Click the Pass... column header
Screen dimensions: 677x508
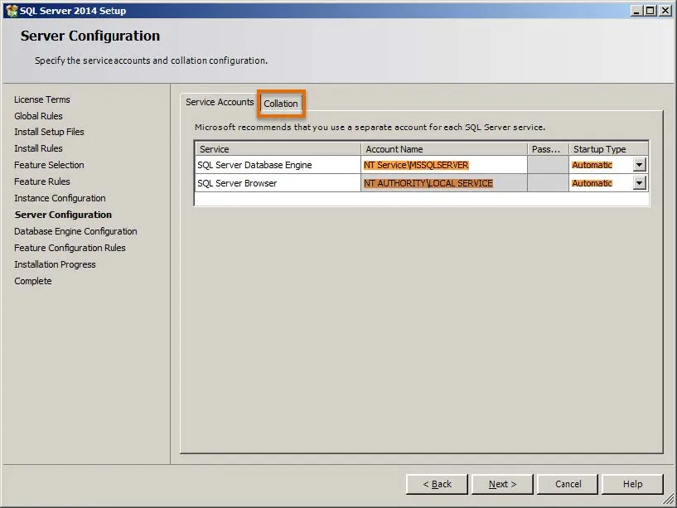pos(548,149)
